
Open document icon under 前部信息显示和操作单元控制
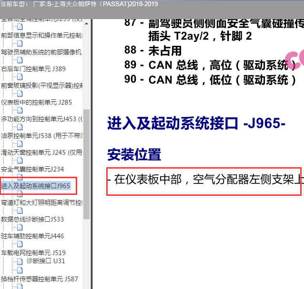pos(20,43)
